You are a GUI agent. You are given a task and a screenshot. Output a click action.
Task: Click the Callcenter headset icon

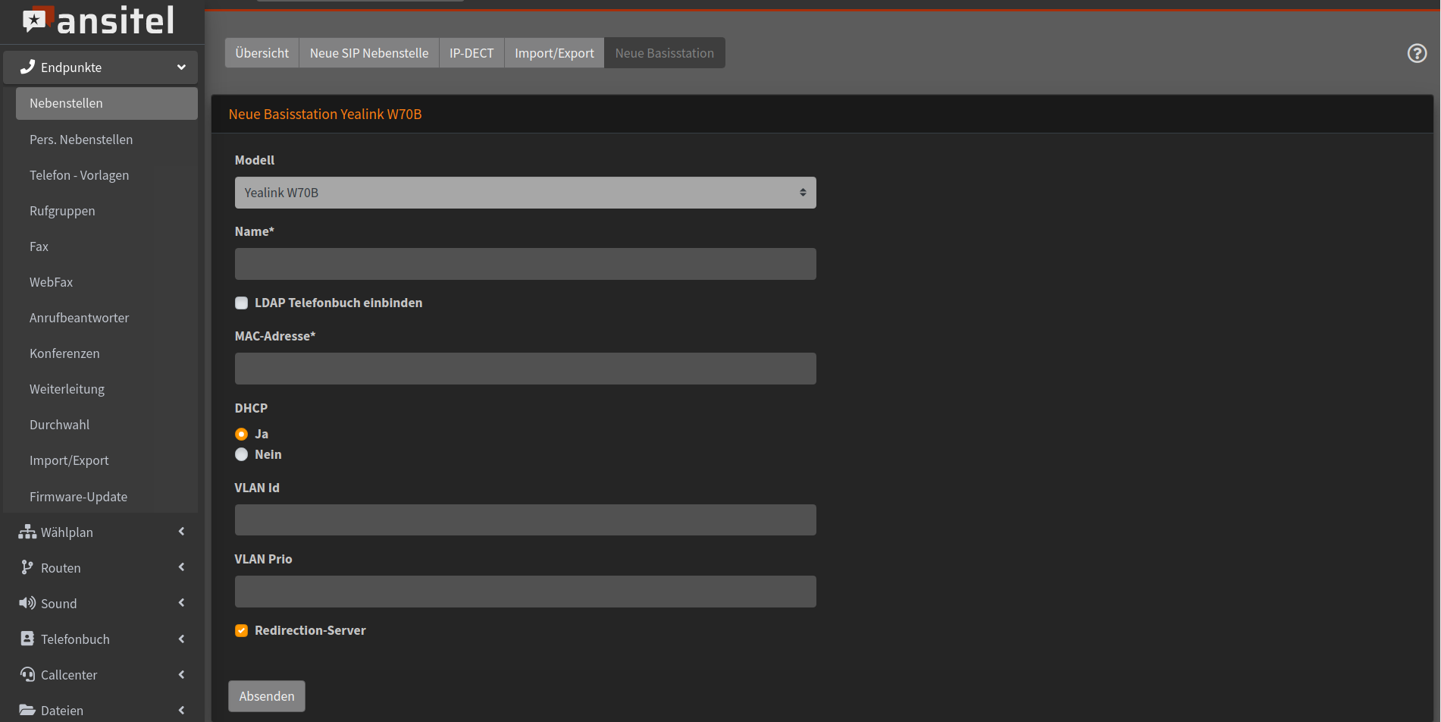point(27,674)
